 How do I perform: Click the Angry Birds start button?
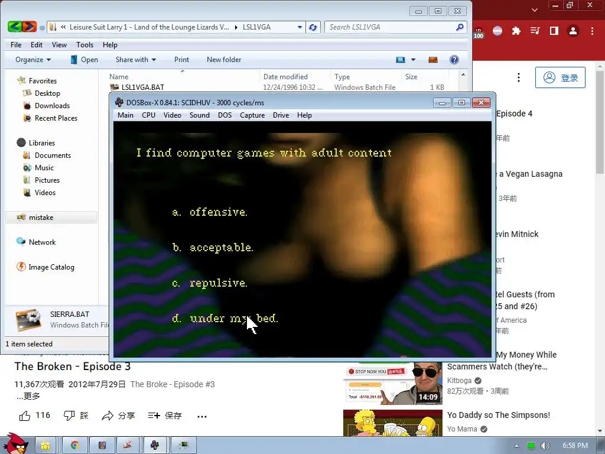(15, 443)
